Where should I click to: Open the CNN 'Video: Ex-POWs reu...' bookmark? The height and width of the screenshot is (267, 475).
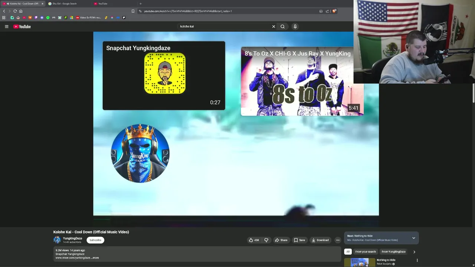[x=88, y=17]
